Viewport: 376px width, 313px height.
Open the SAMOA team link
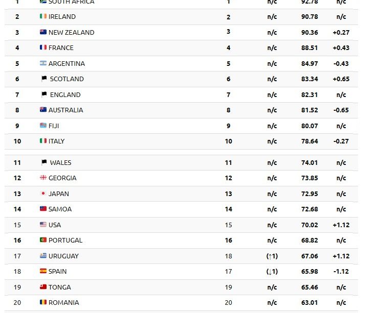[x=60, y=209]
